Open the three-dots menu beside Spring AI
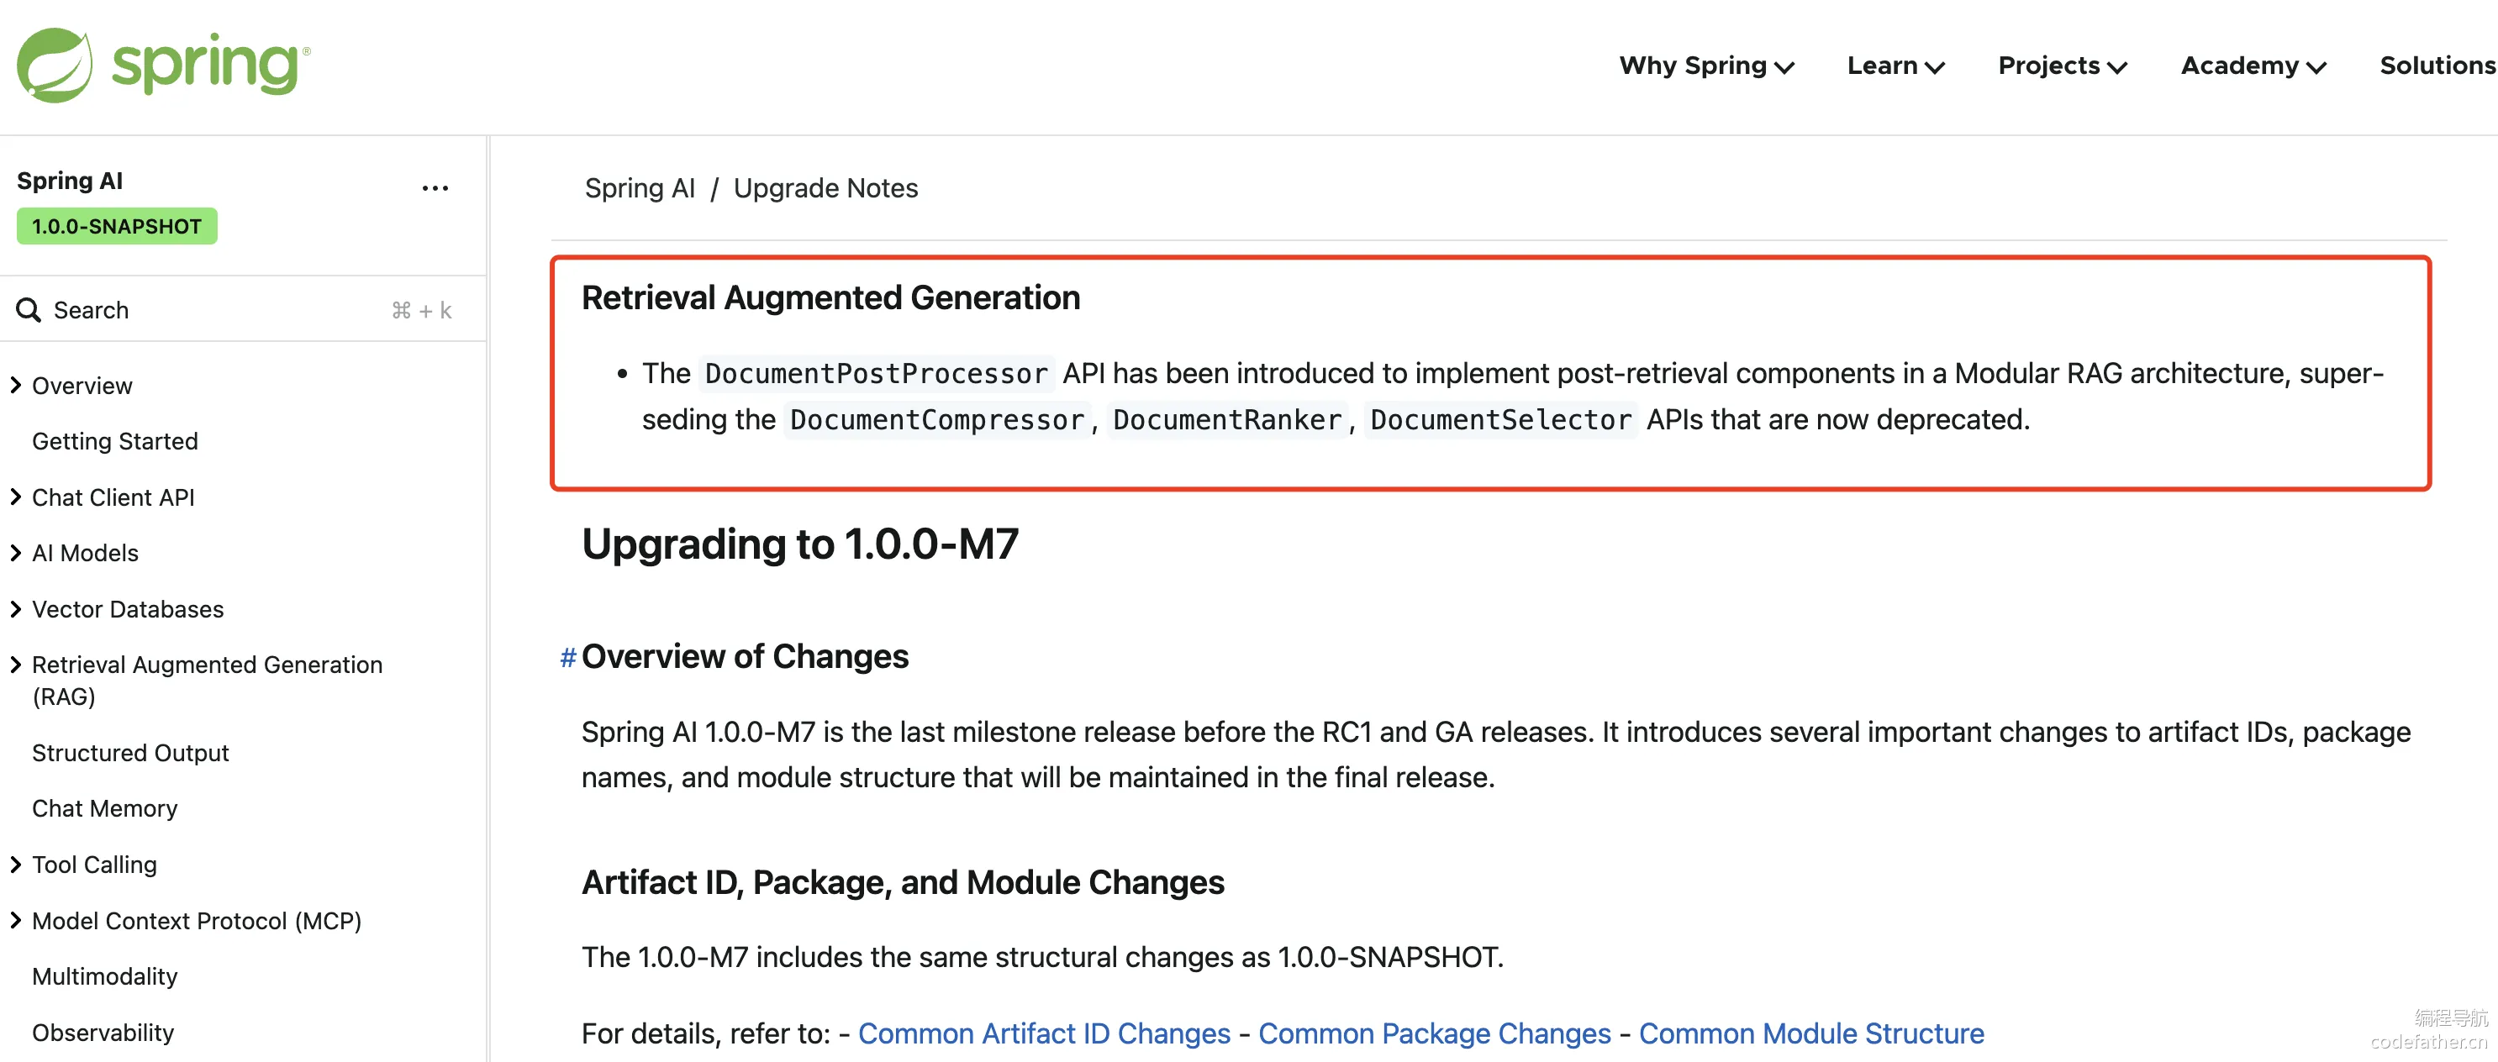This screenshot has height=1062, width=2498. click(x=435, y=188)
